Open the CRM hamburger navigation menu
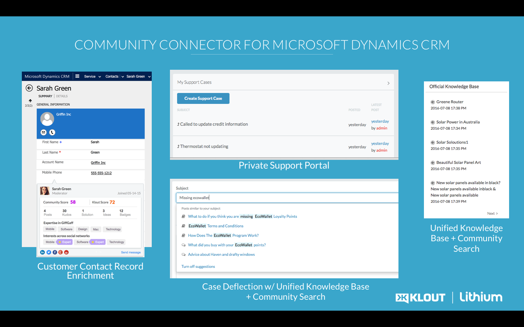The width and height of the screenshot is (524, 327). click(x=77, y=76)
